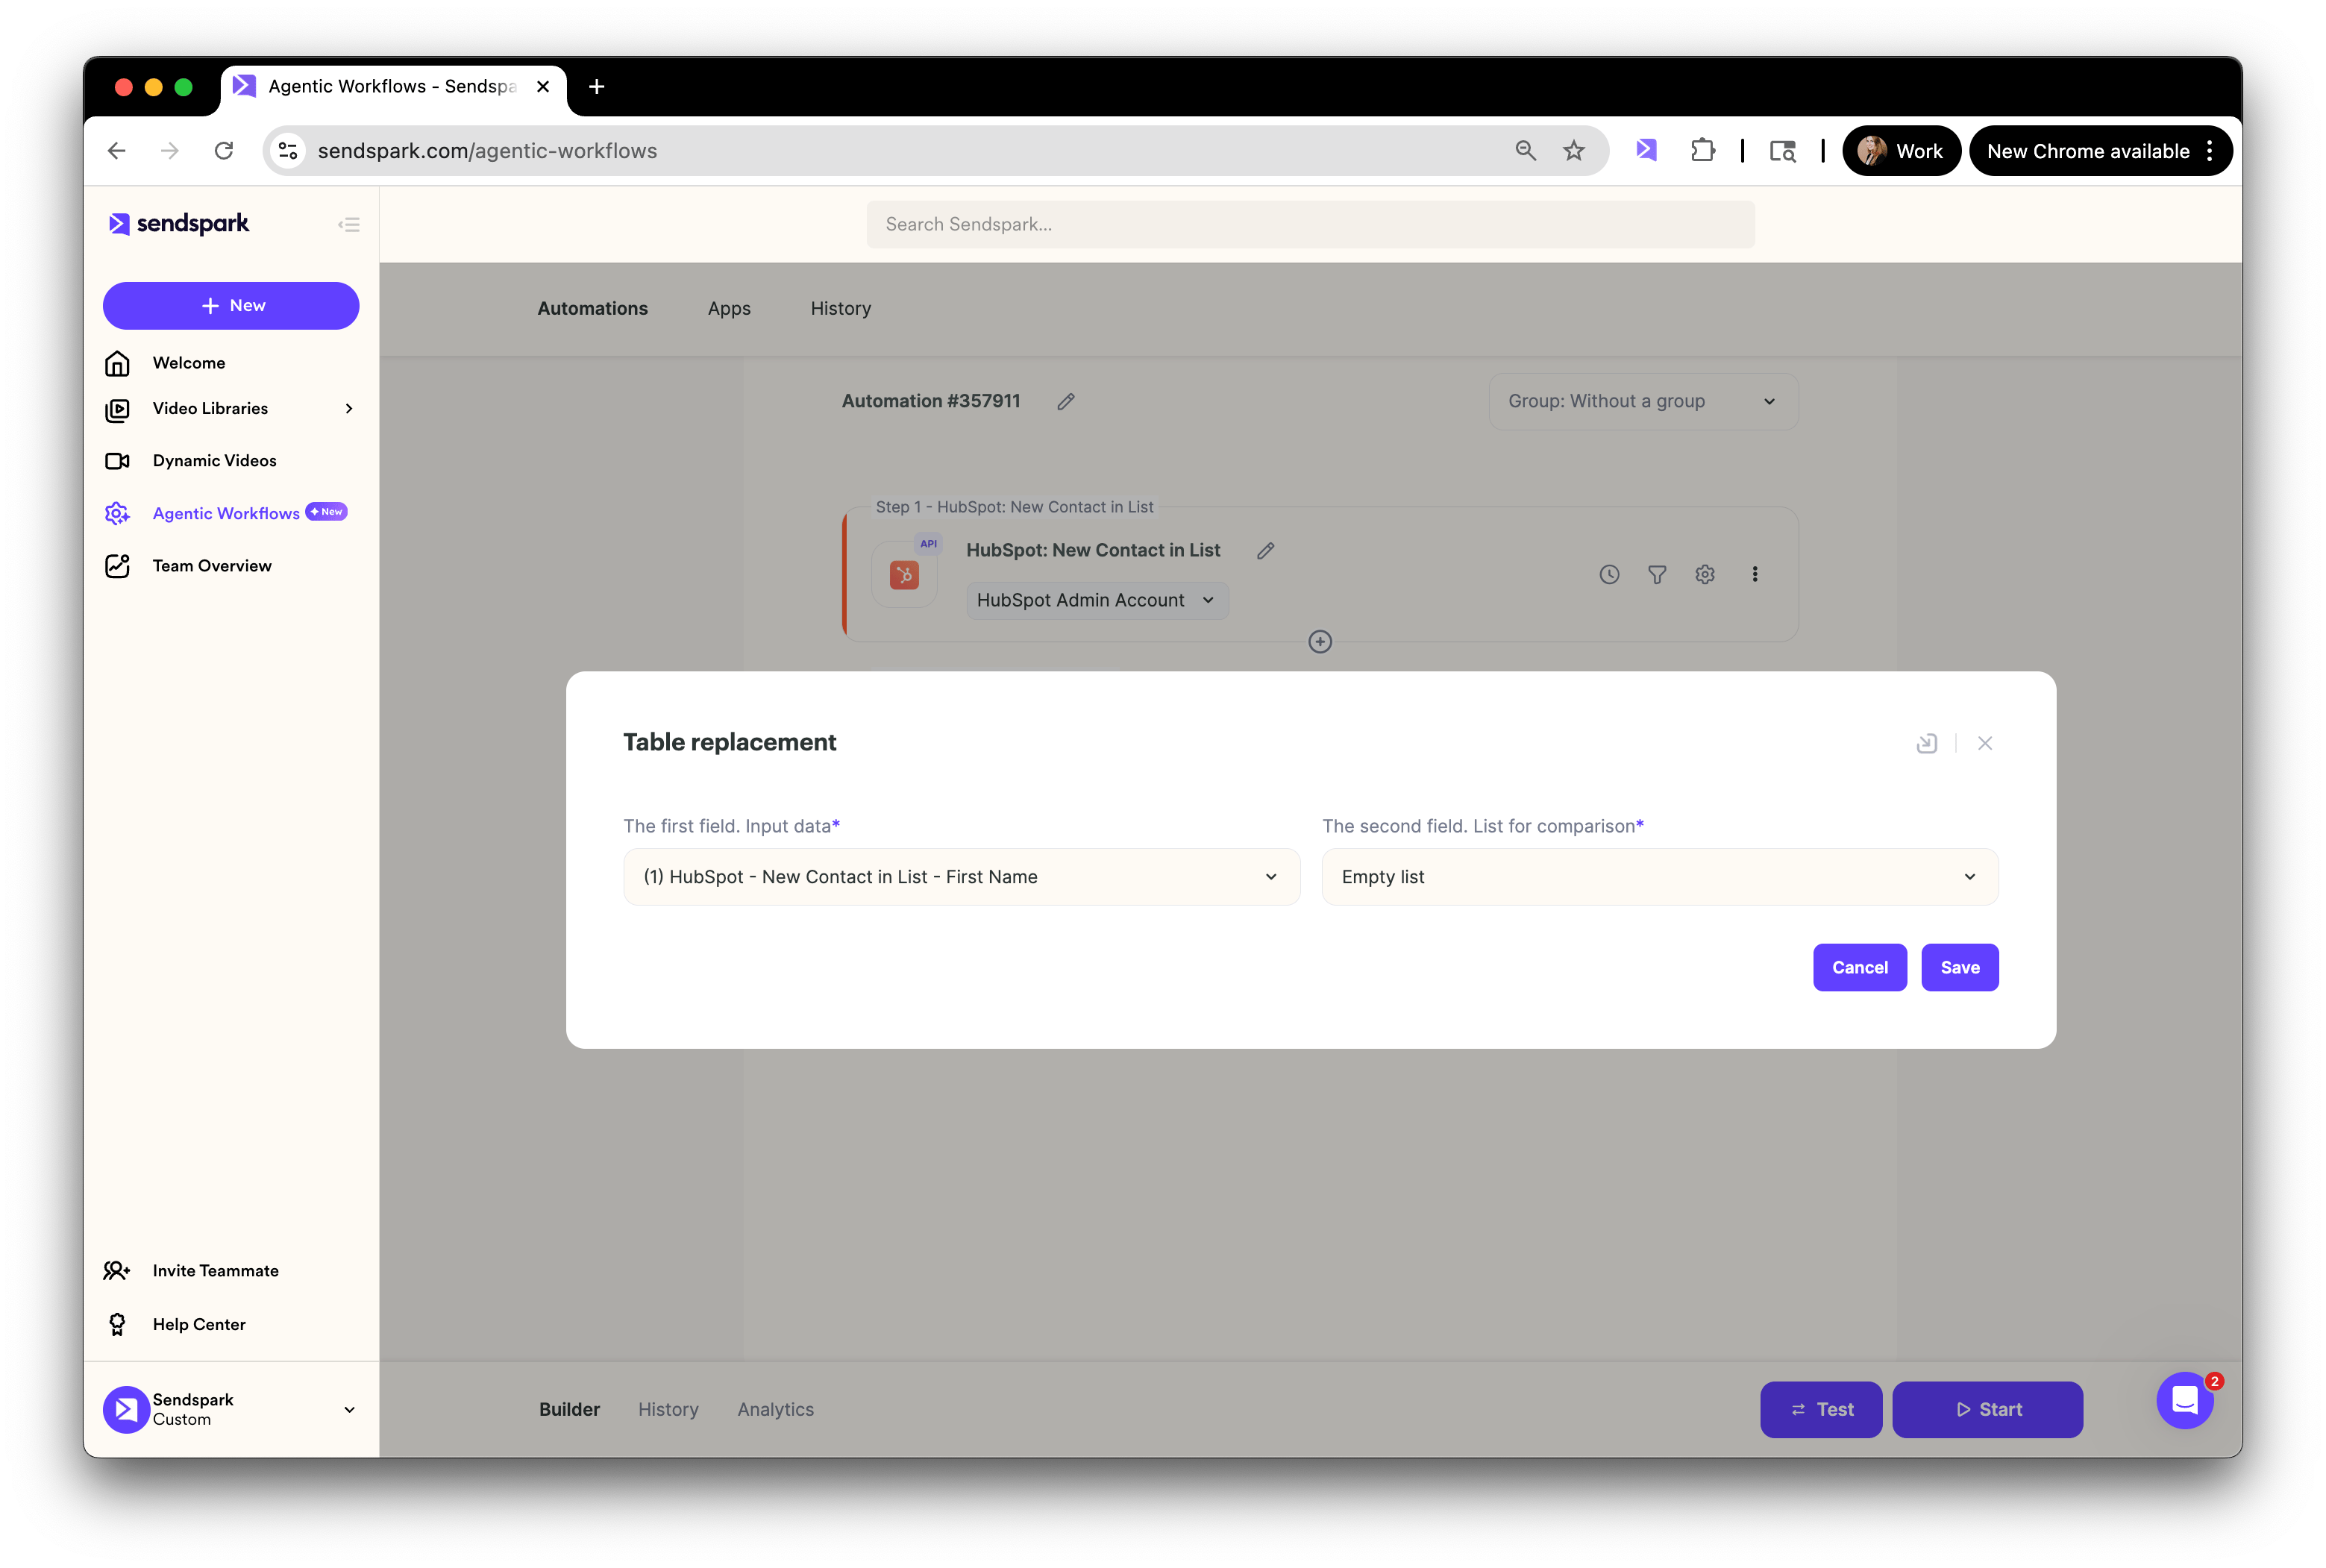Open the step settings gear icon

click(1705, 574)
